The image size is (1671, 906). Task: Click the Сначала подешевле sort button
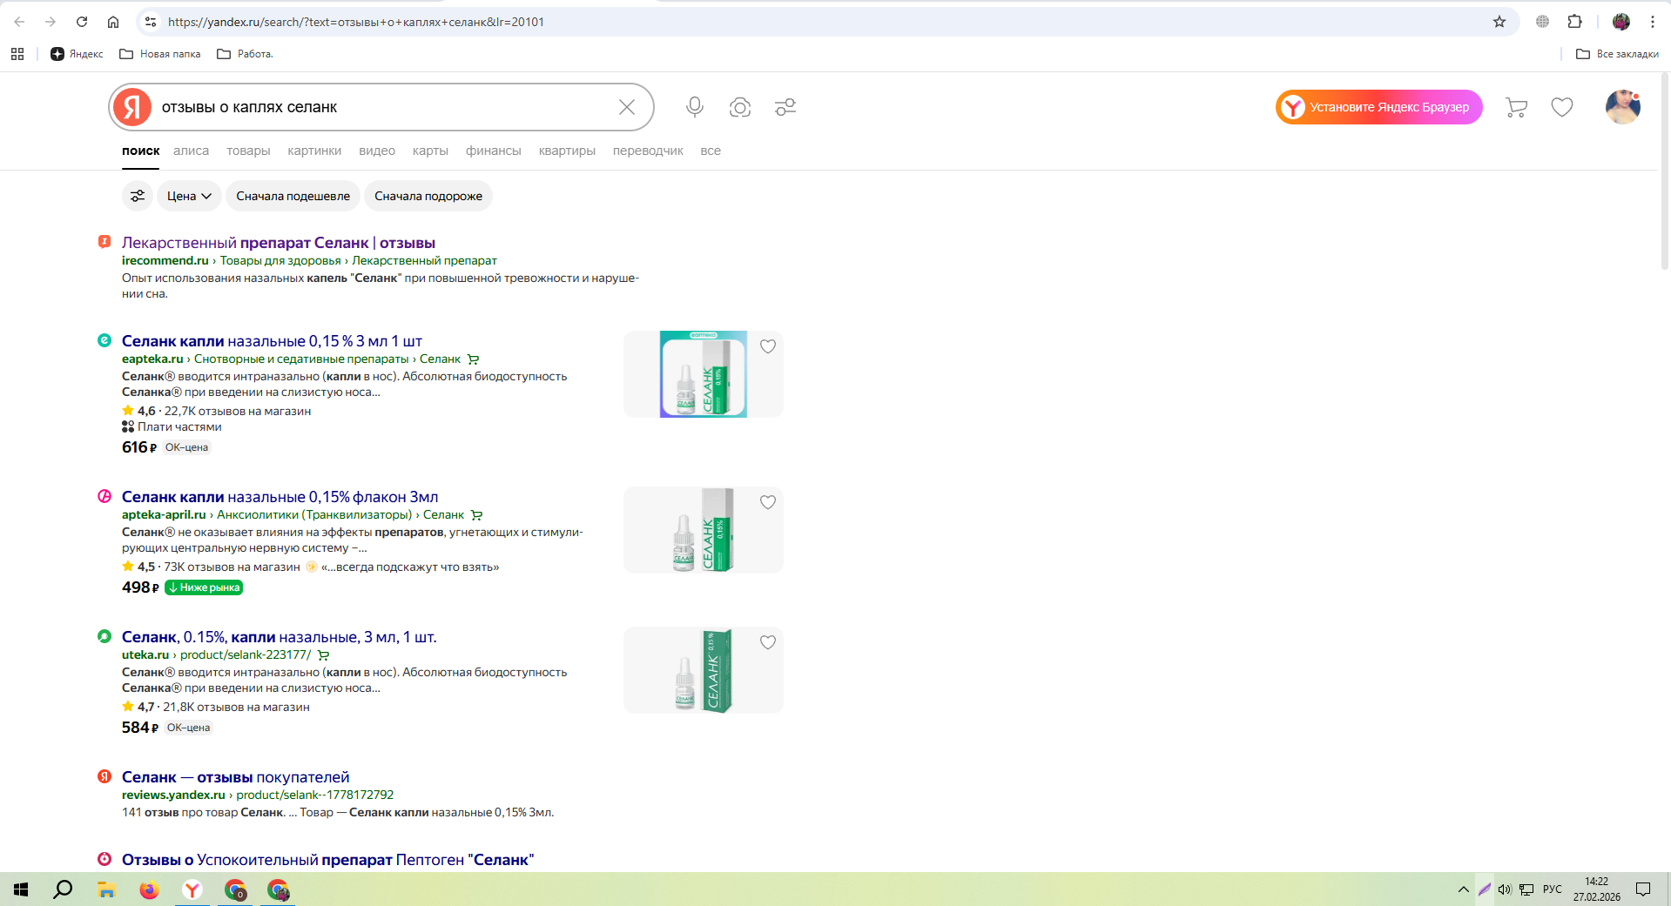point(293,196)
